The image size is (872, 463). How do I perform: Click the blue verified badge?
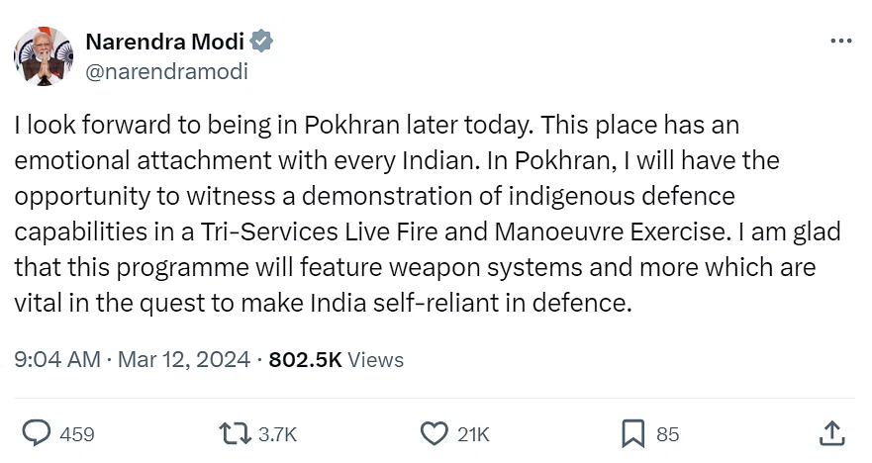coord(262,42)
